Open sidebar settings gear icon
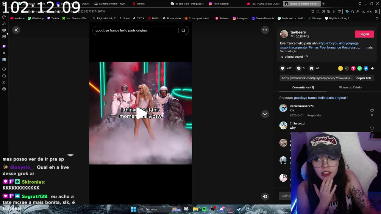The width and height of the screenshot is (381, 214). pos(4,89)
